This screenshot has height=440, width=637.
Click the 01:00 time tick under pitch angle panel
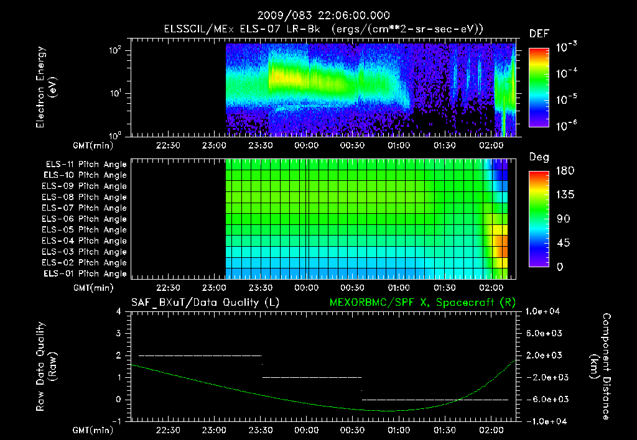point(399,288)
